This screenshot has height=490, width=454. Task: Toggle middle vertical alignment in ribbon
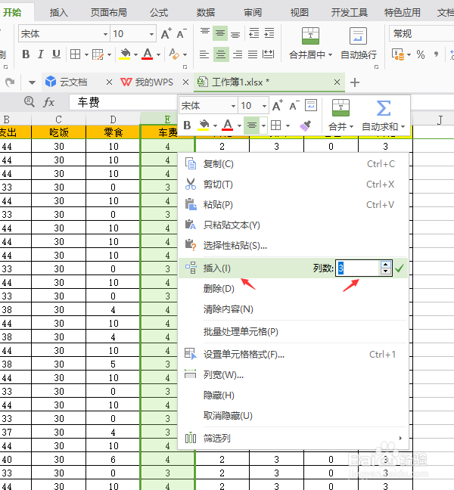point(220,33)
